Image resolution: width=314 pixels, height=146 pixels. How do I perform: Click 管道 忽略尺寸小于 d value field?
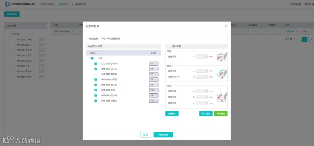[202, 76]
